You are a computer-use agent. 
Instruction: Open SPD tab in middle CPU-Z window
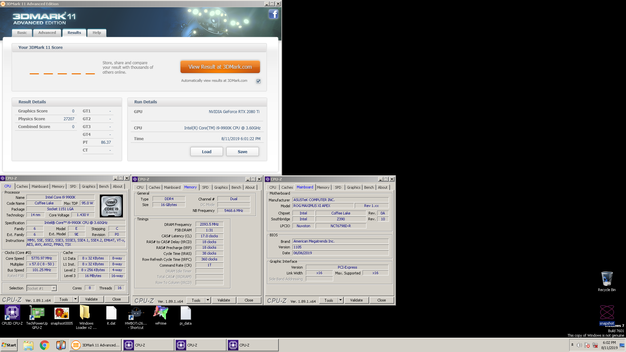205,187
